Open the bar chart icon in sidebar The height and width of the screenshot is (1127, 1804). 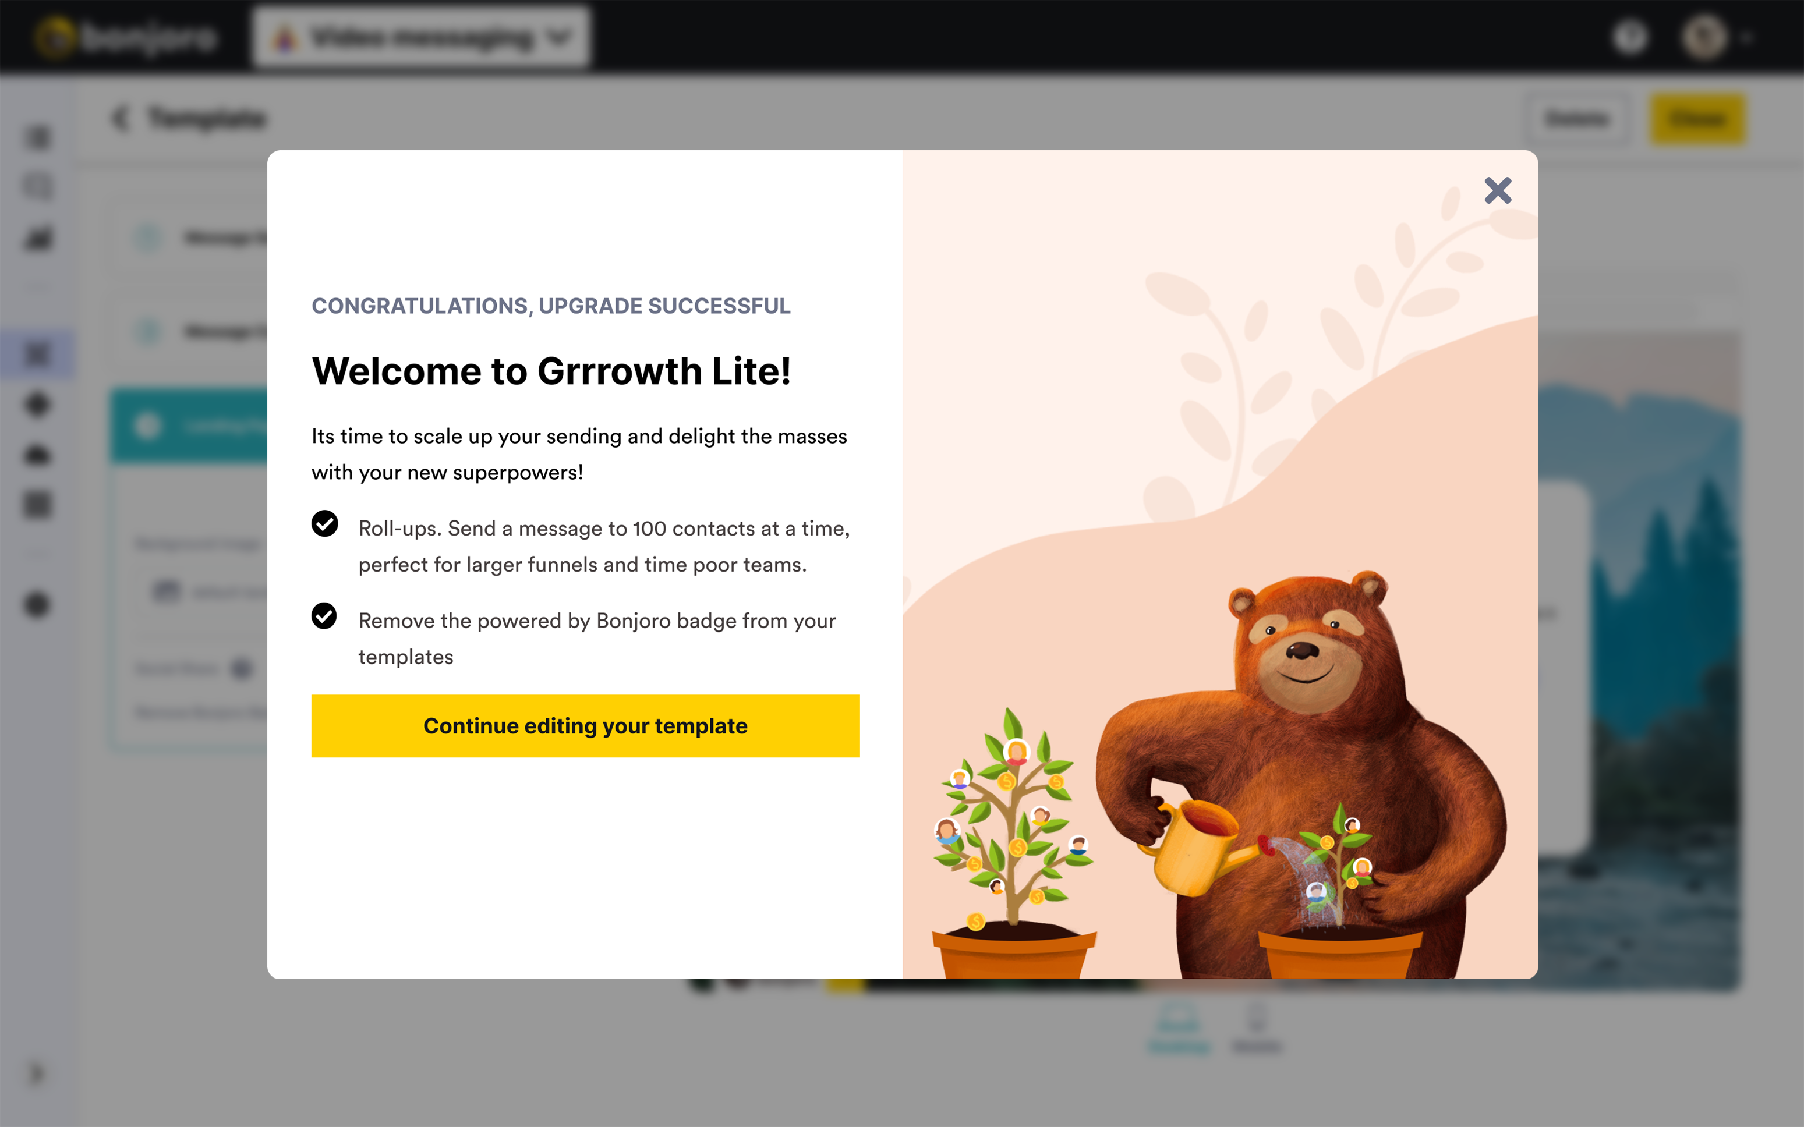pyautogui.click(x=38, y=239)
